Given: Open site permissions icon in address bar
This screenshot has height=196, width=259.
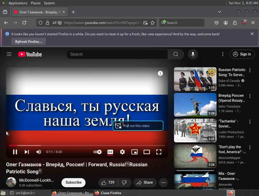Looking at the screenshot, I should pyautogui.click(x=55, y=23).
